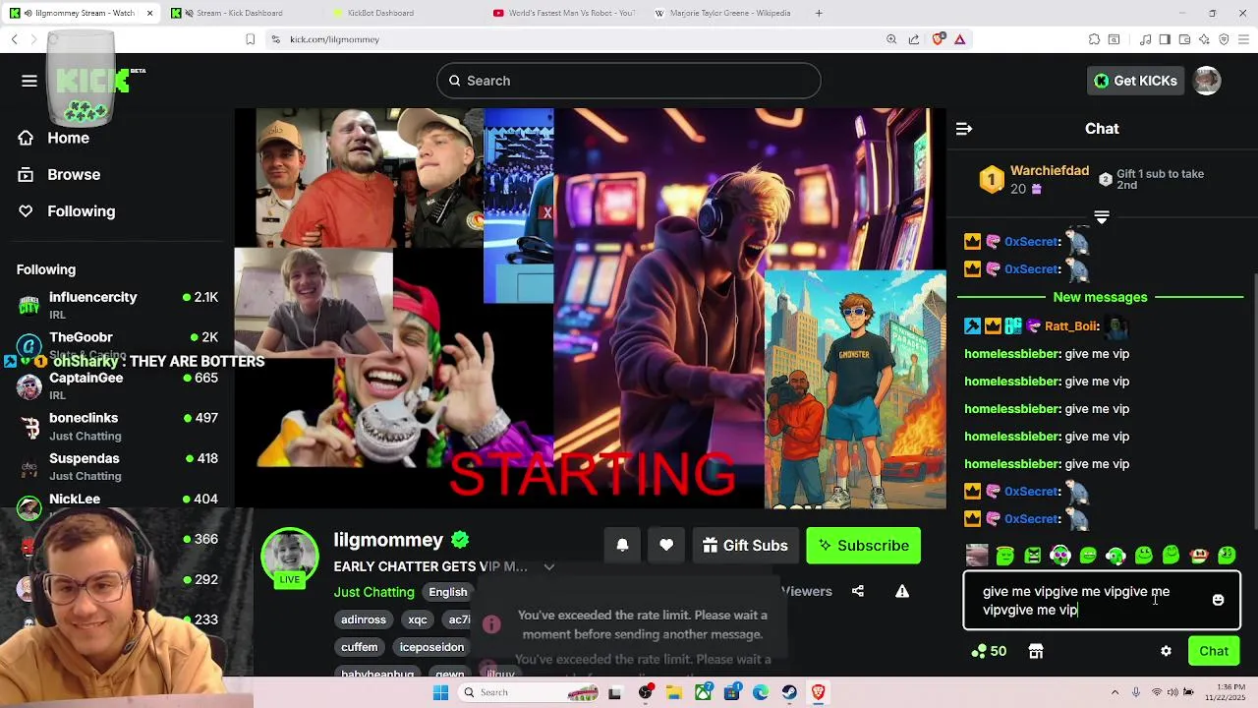Image resolution: width=1258 pixels, height=708 pixels.
Task: Open File Explorer from taskbar
Action: point(674,692)
